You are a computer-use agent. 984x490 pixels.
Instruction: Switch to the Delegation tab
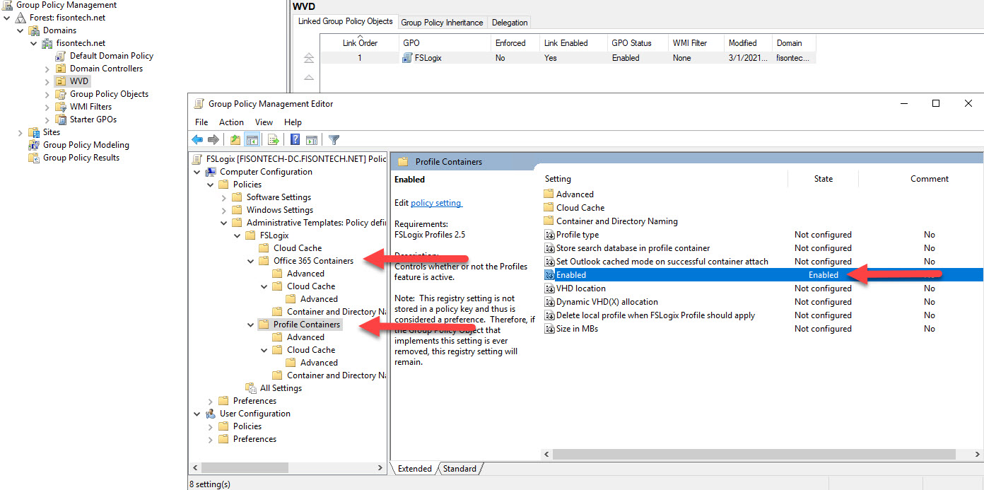point(509,23)
